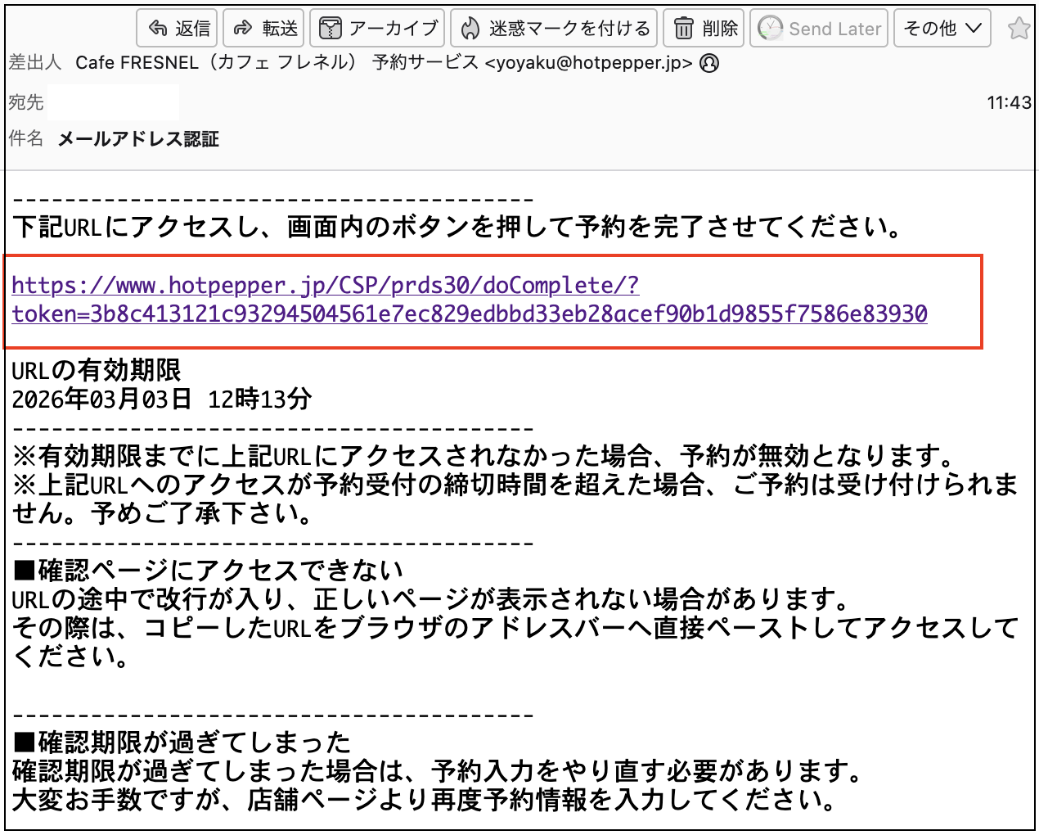Click the subject メールアドレス認証
Image resolution: width=1039 pixels, height=835 pixels.
tap(138, 139)
